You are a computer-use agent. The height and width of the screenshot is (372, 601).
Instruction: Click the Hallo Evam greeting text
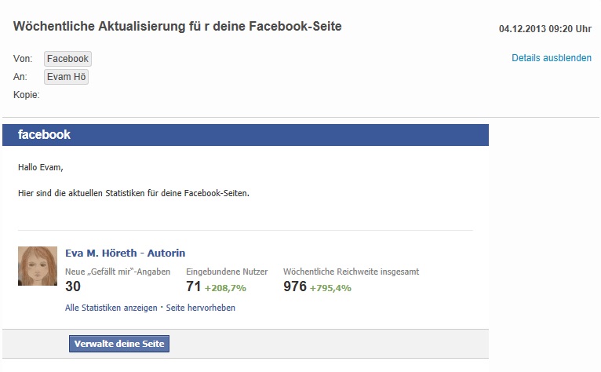tap(41, 168)
